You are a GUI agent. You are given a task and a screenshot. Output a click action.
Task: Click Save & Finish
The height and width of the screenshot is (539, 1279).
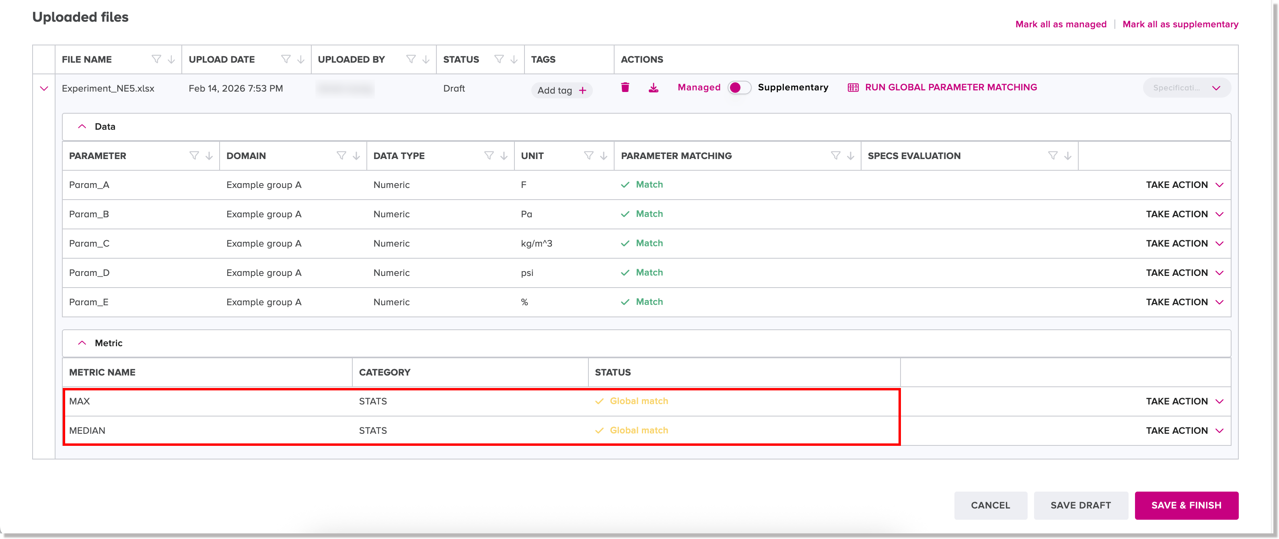[1186, 505]
